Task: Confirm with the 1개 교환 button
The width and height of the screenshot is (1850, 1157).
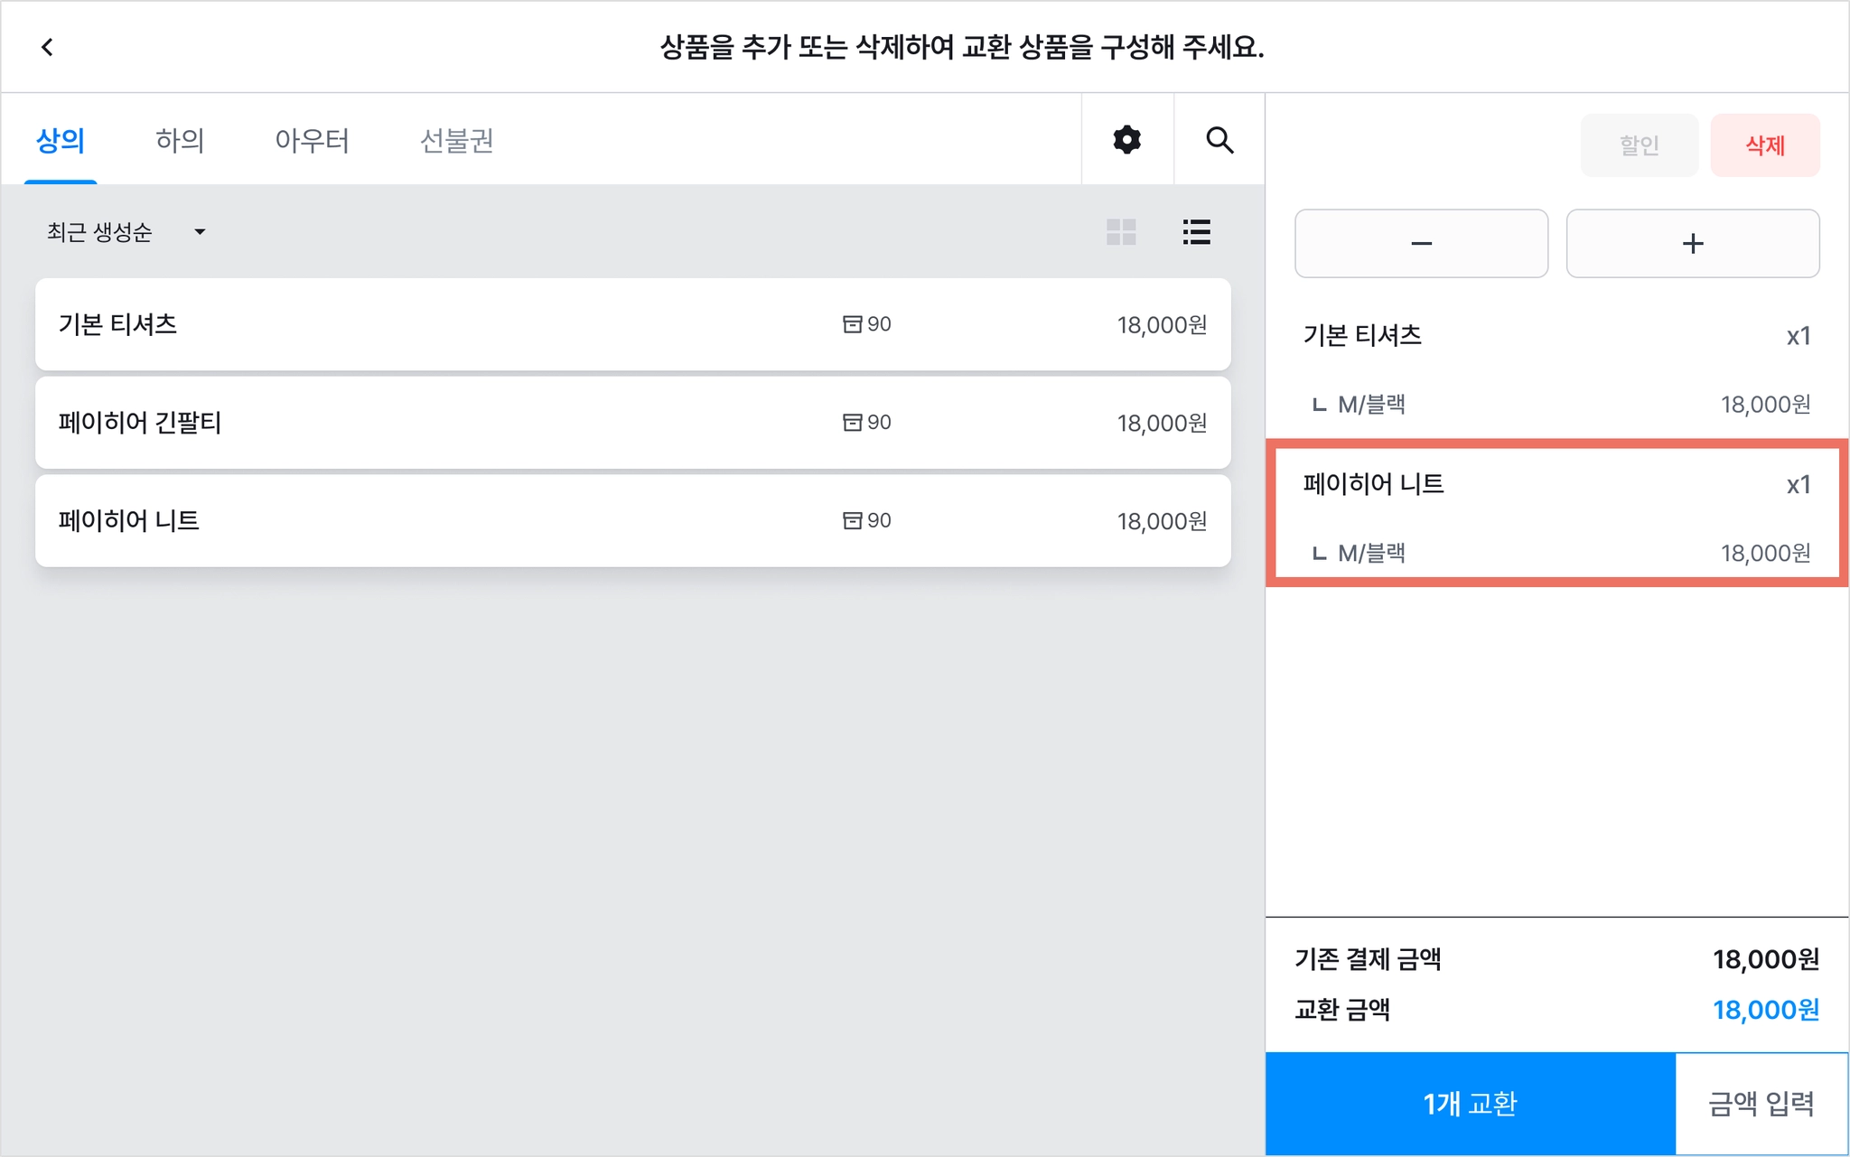Action: click(x=1470, y=1104)
